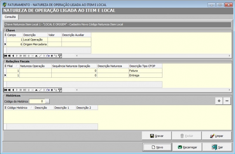
Task: Open column selector of Chave grid
Action: tap(5, 35)
